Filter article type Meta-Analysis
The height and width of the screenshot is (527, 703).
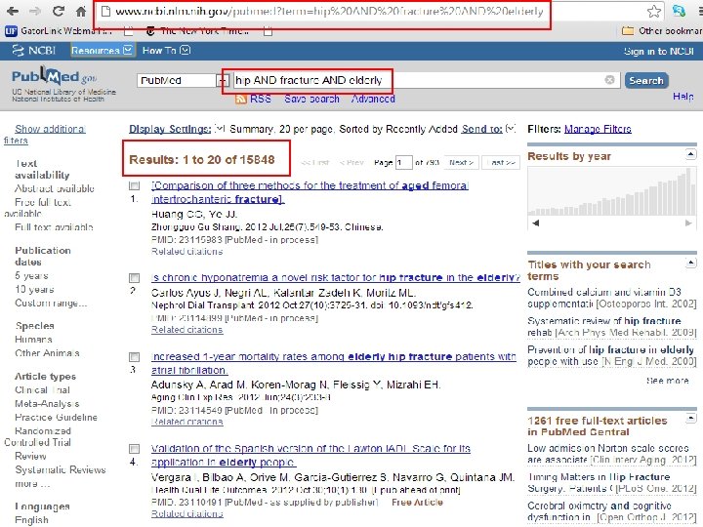[47, 403]
